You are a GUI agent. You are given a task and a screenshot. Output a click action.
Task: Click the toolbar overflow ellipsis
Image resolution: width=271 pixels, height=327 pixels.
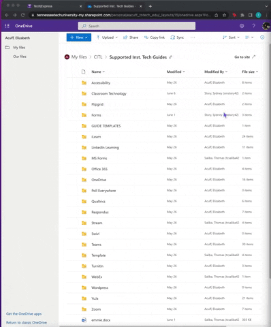(193, 37)
